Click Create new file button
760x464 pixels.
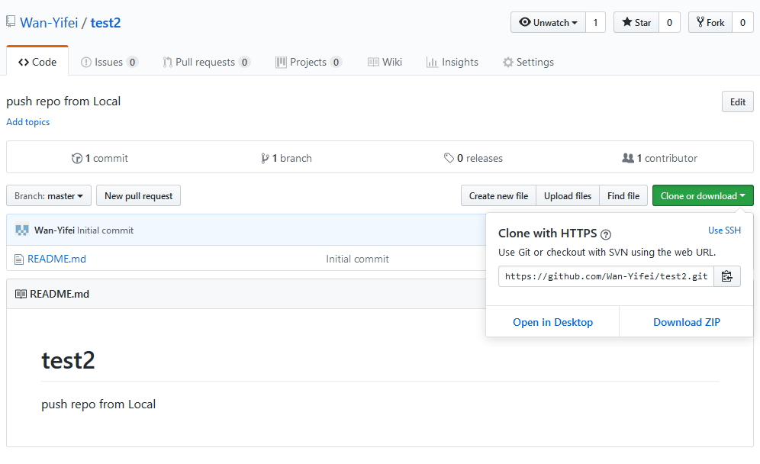498,196
